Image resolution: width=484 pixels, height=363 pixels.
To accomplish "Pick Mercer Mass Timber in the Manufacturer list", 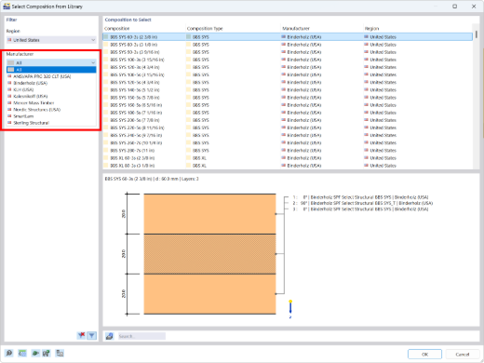I will point(51,103).
